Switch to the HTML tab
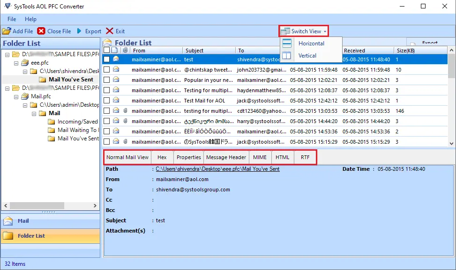456x270 pixels. click(x=283, y=157)
